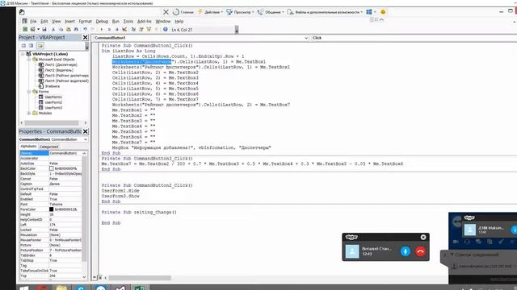The image size is (517, 290).
Task: Open the Format menu
Action: coord(85,22)
